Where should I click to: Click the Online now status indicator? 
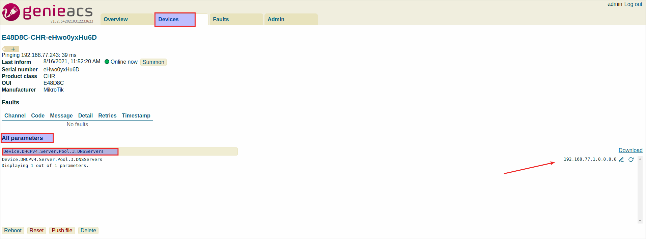click(x=121, y=62)
